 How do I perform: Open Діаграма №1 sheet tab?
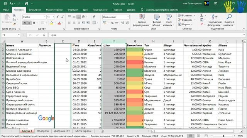coord(62,131)
